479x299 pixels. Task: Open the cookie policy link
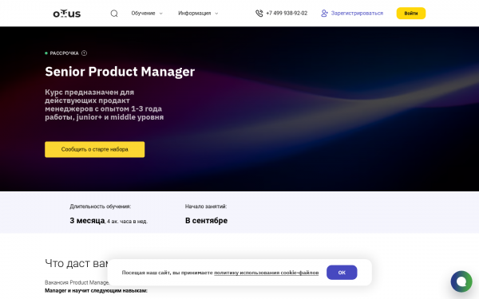point(267,273)
